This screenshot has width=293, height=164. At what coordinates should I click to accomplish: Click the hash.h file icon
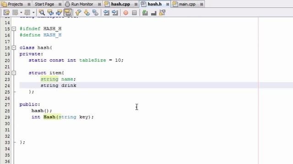coord(143,4)
